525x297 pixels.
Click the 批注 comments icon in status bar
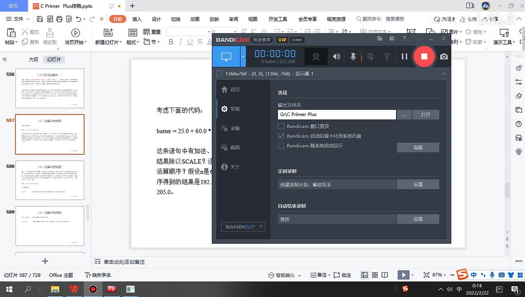point(342,275)
